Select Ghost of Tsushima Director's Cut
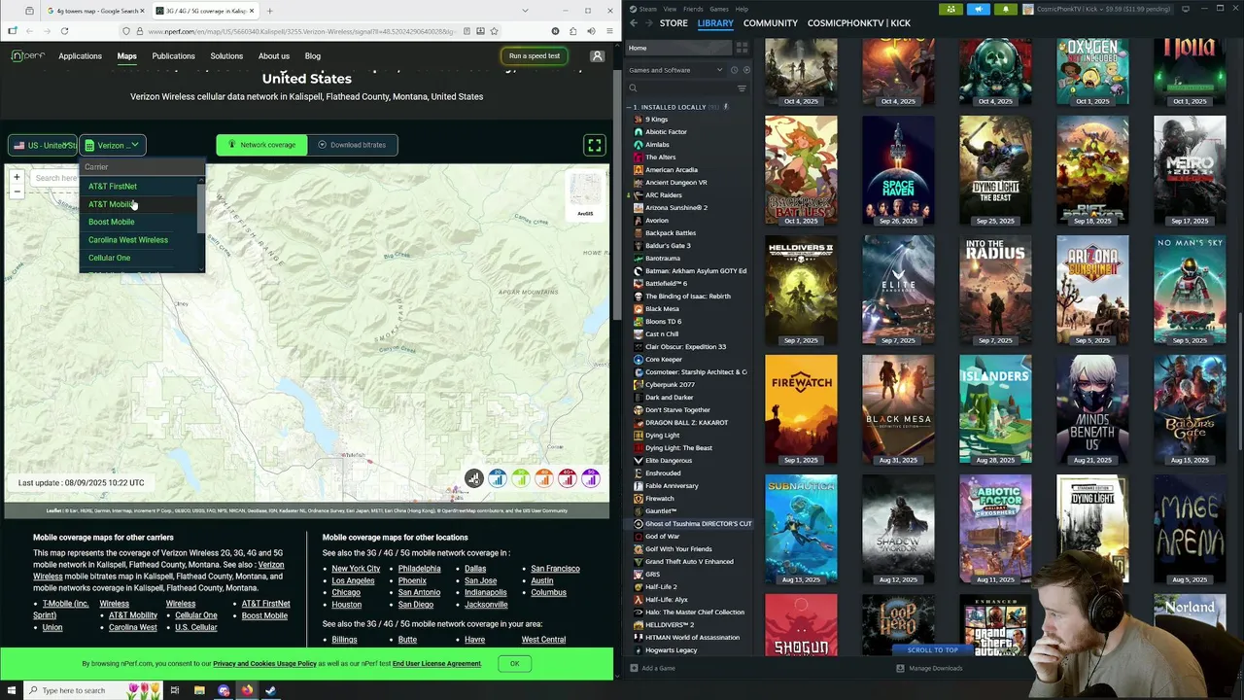Screen dimensions: 1244x700 (691, 524)
